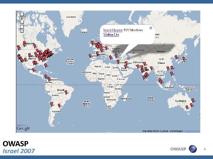Viewport: 213px width, 159px height.
Task: Click the OWASP globe logo in the footer
Action: pyautogui.click(x=193, y=149)
